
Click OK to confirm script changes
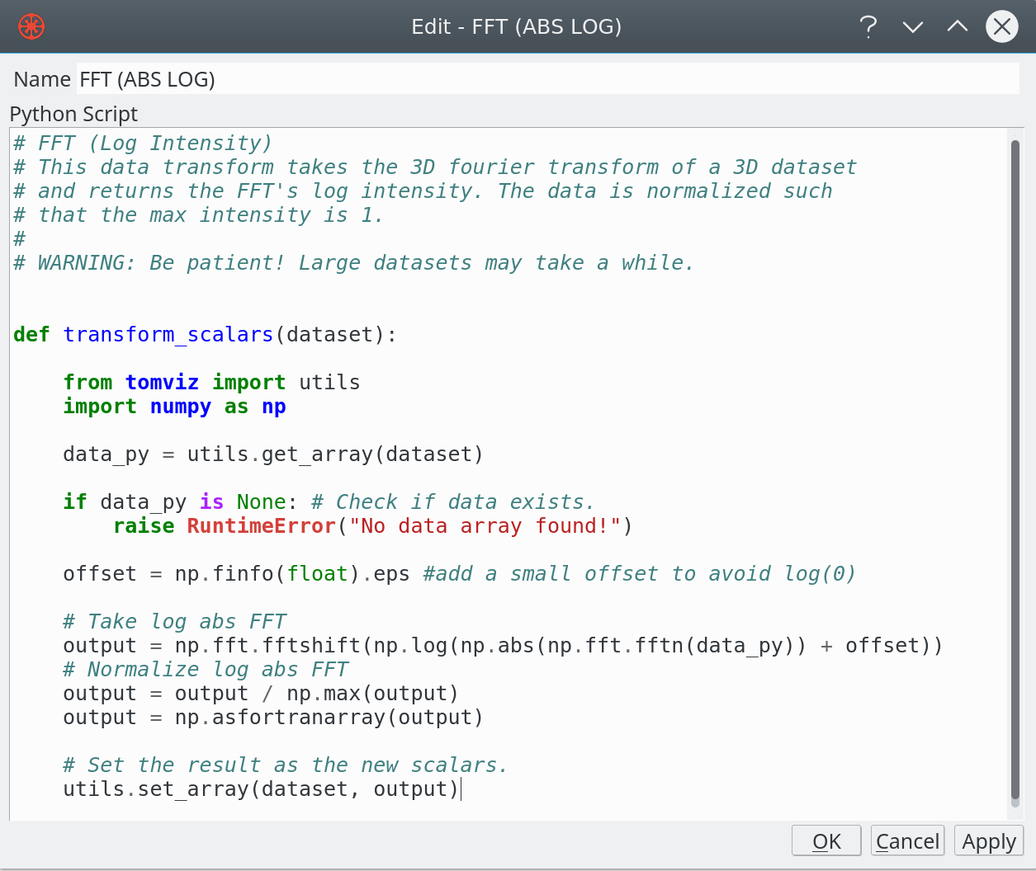pos(826,840)
